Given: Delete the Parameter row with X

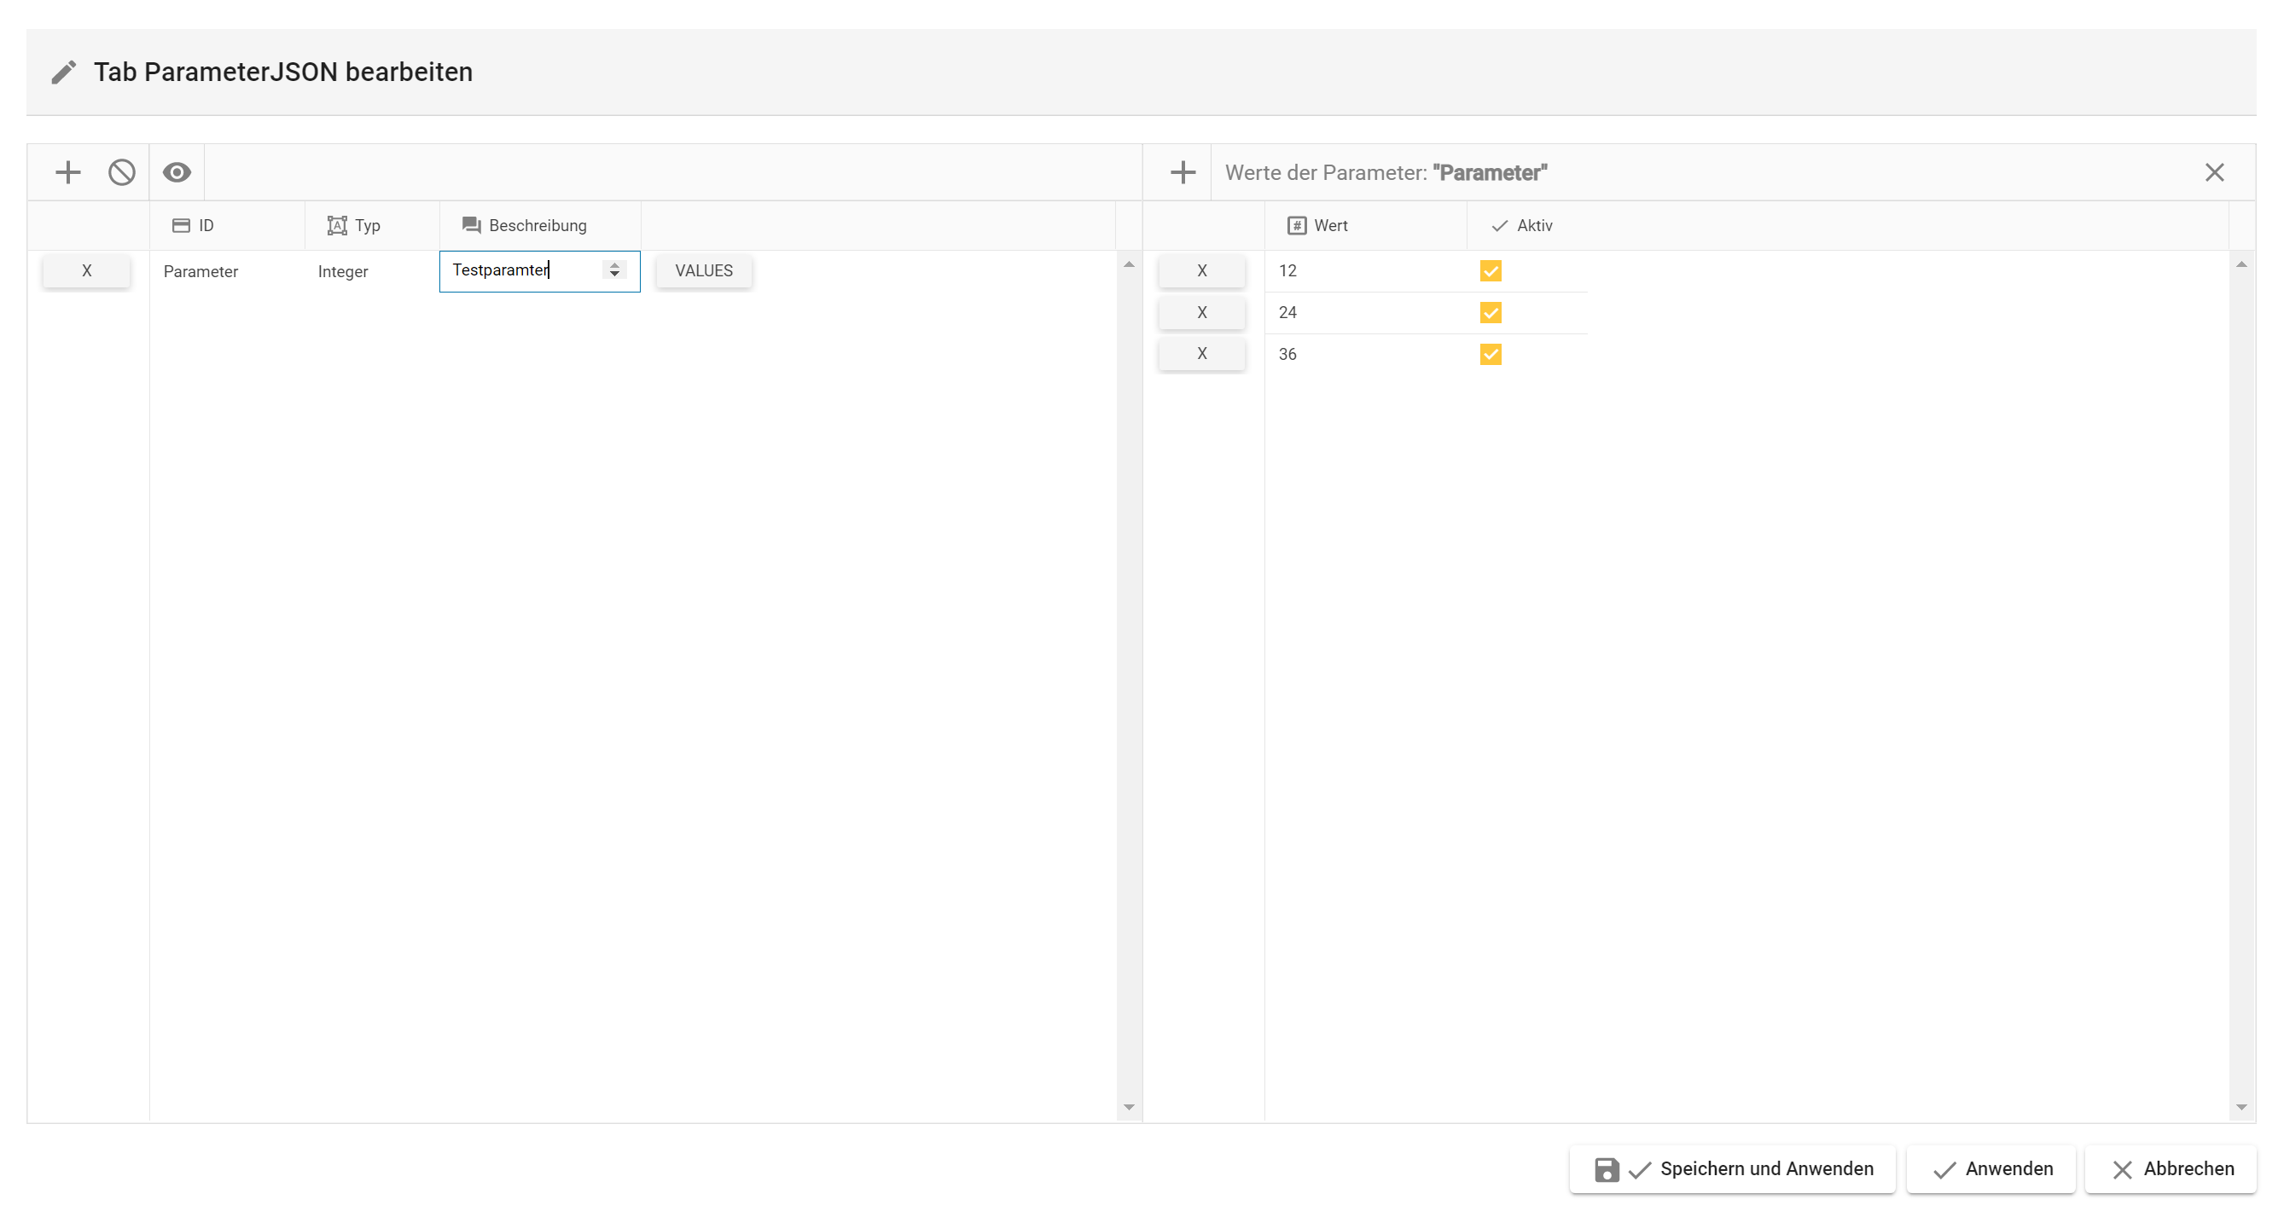Looking at the screenshot, I should click(x=86, y=270).
